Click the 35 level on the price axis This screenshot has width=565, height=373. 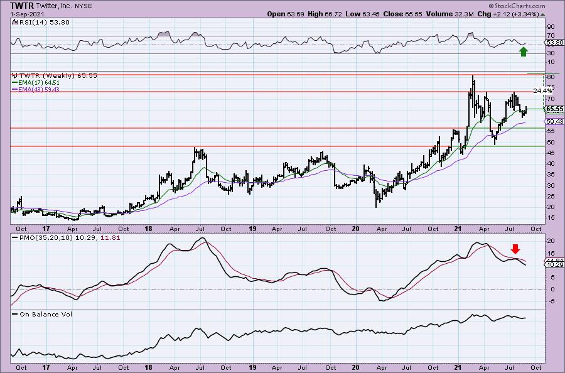coord(551,175)
